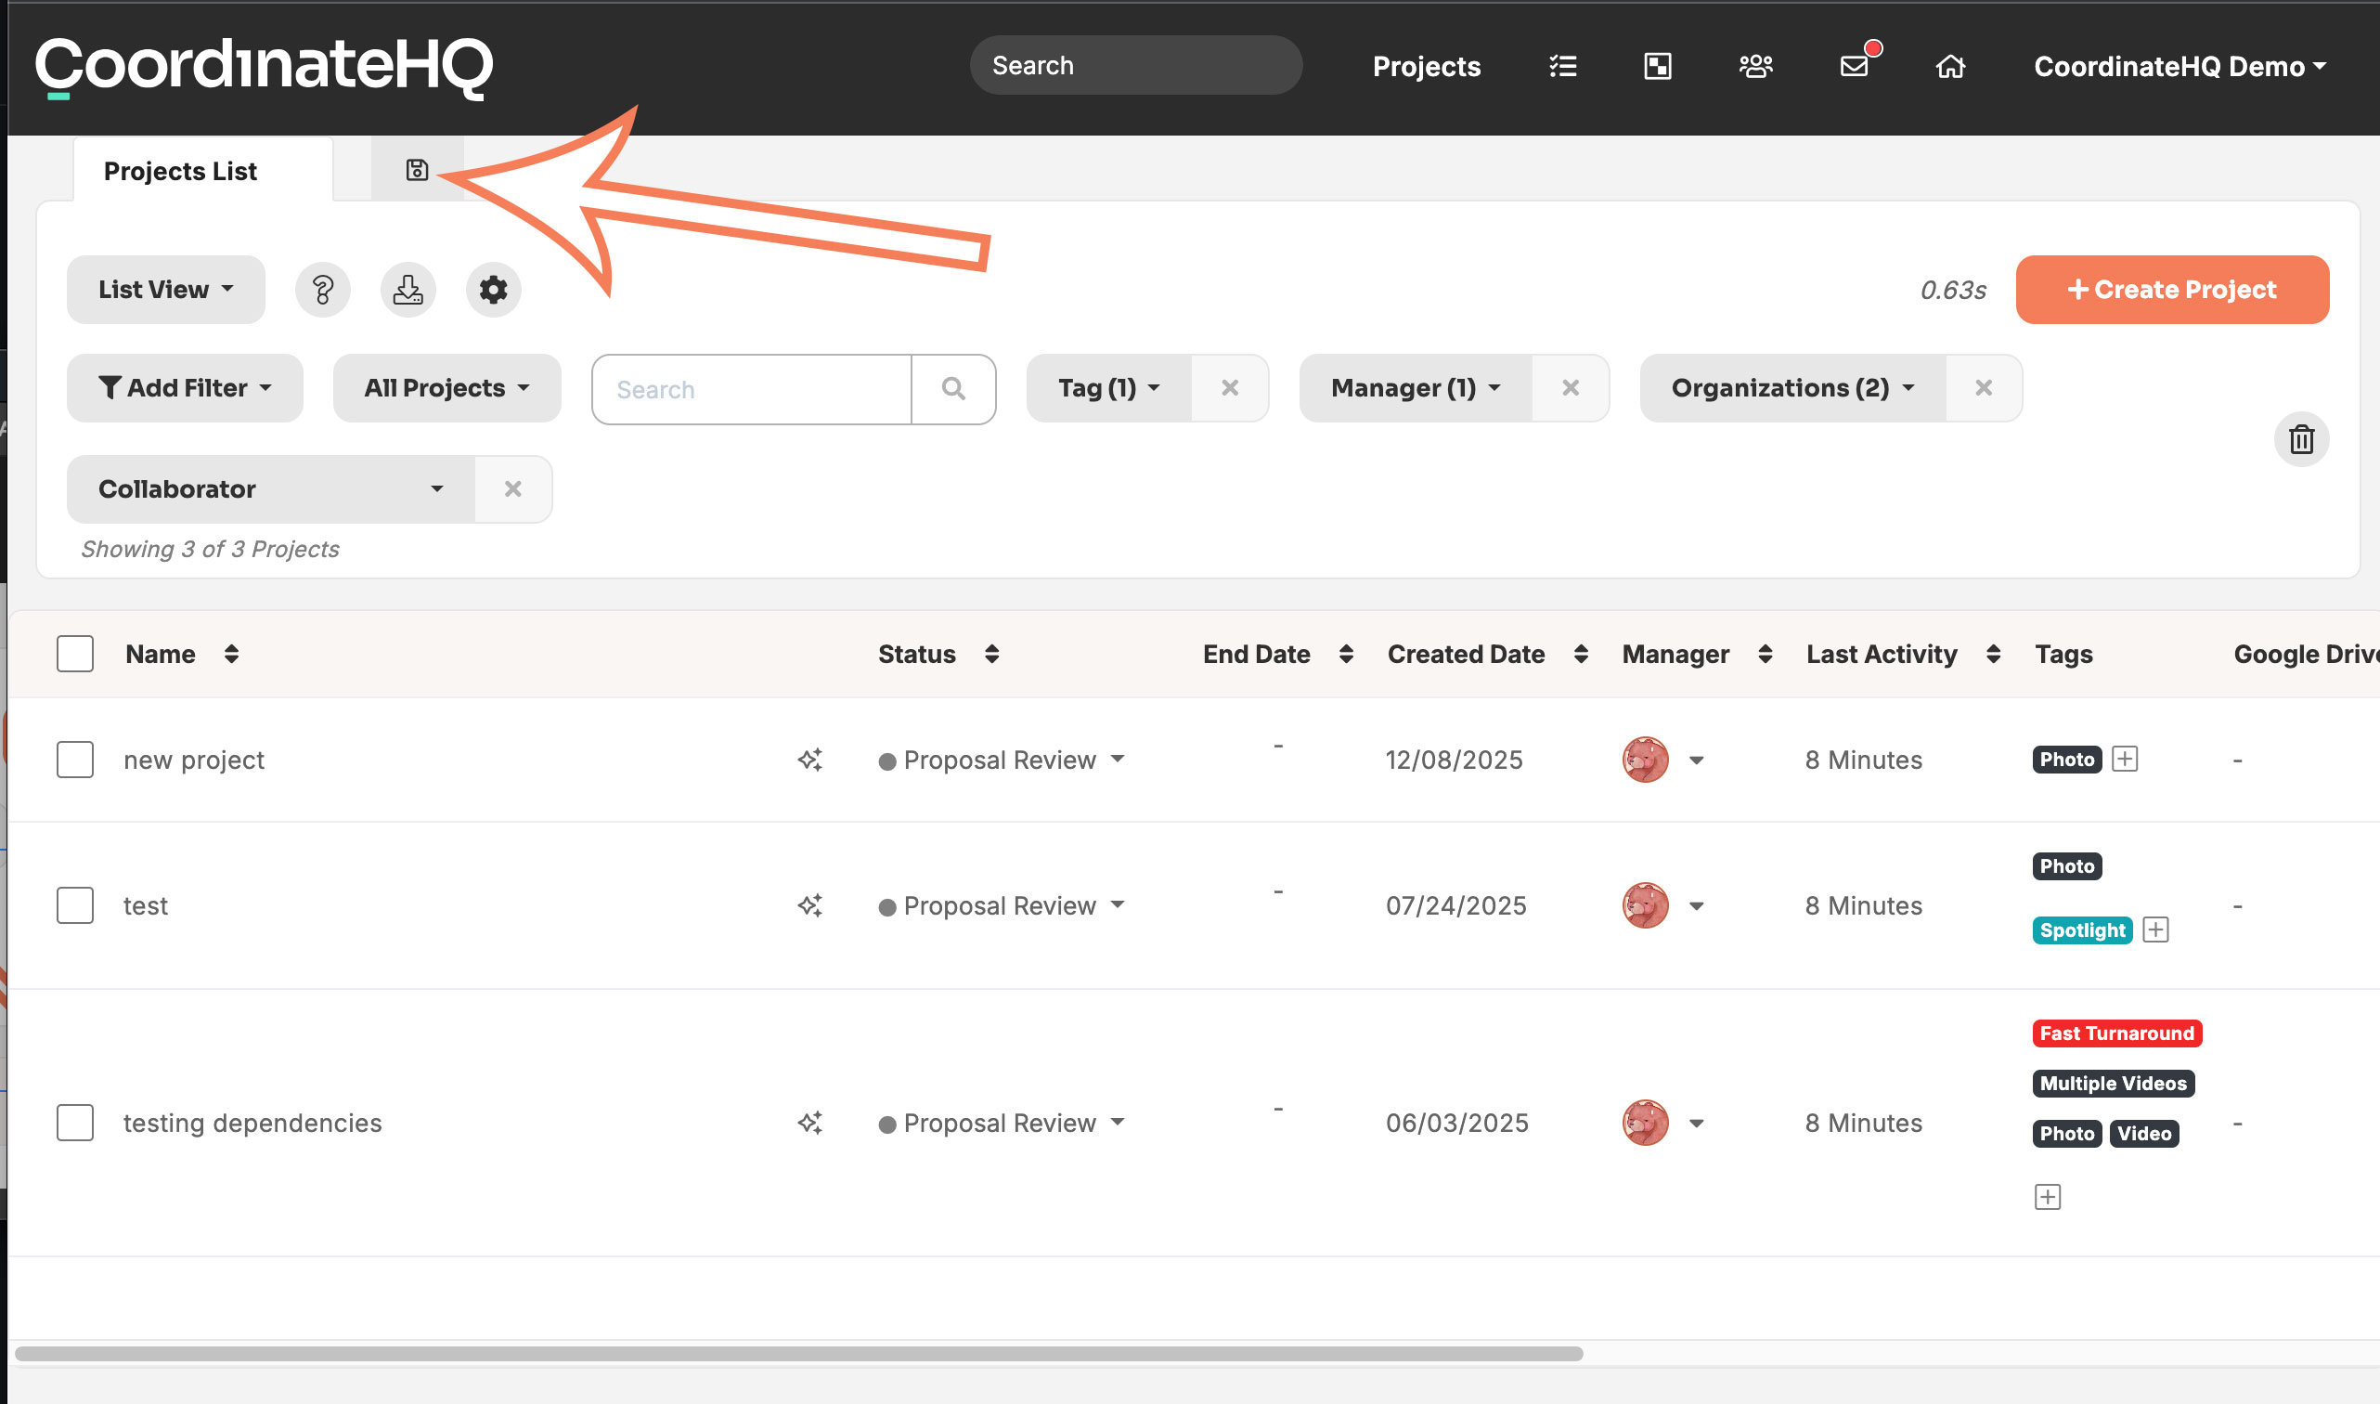Click the Multiple Videos tag
This screenshot has height=1404, width=2380.
[2114, 1084]
